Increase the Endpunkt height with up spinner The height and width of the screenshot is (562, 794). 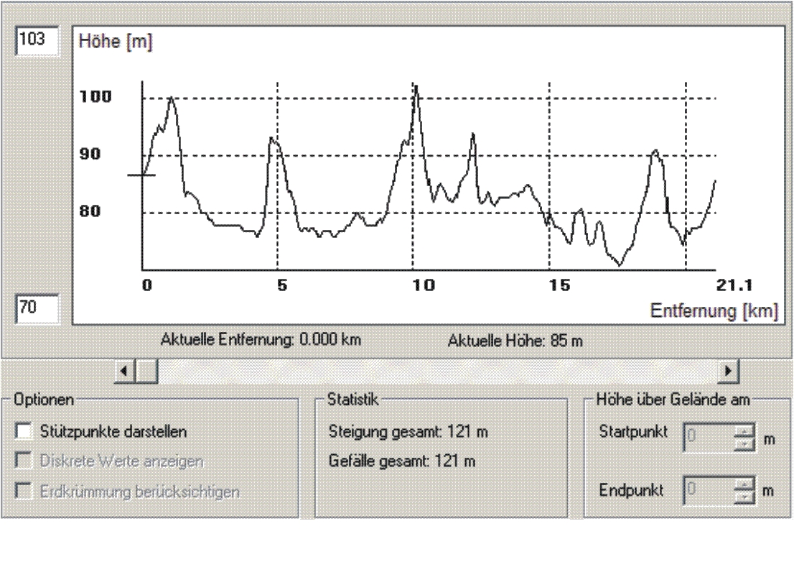[x=744, y=484]
